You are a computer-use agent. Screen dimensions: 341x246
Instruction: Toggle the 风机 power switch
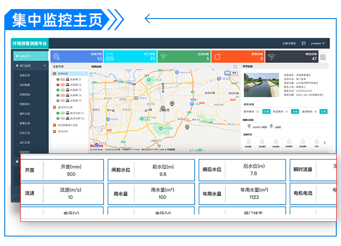[316, 142]
